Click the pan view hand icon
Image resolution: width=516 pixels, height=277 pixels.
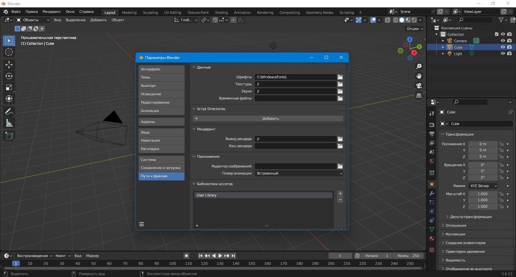(419, 76)
